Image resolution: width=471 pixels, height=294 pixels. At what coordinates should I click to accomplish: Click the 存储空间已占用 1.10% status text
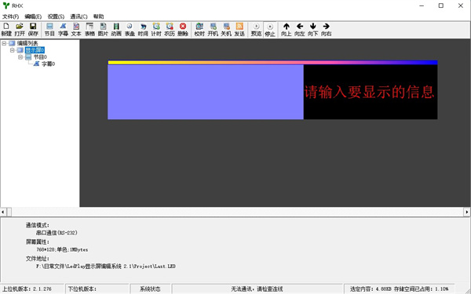point(421,289)
